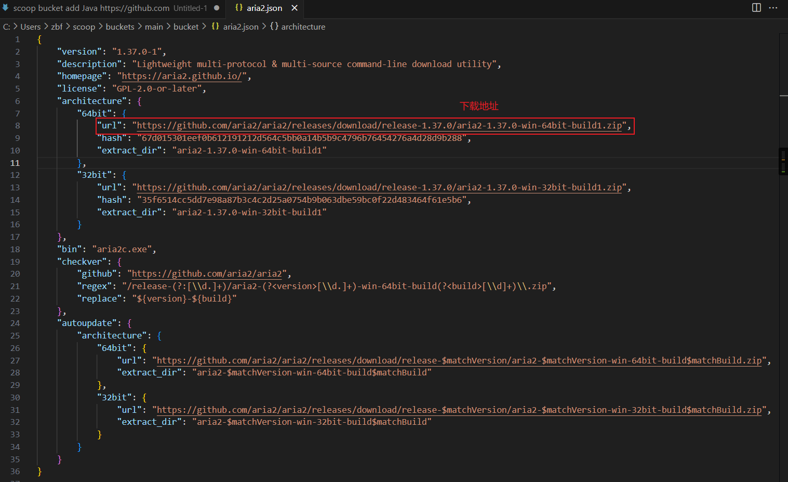This screenshot has height=482, width=788.
Task: Click the "architecture" key on line 25
Action: point(112,335)
